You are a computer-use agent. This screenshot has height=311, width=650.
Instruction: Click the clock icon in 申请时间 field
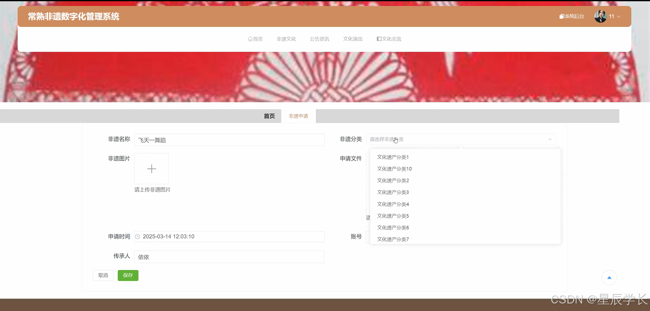pos(137,236)
